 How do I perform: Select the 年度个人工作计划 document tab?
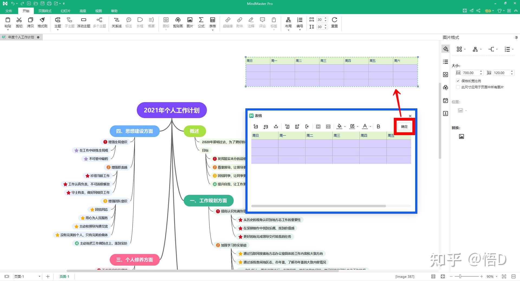pyautogui.click(x=21, y=37)
